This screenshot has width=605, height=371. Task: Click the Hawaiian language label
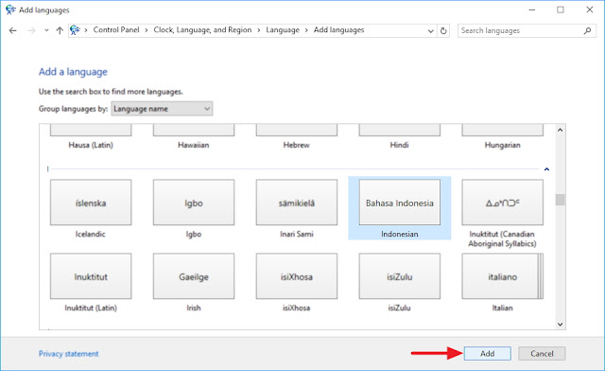[193, 145]
